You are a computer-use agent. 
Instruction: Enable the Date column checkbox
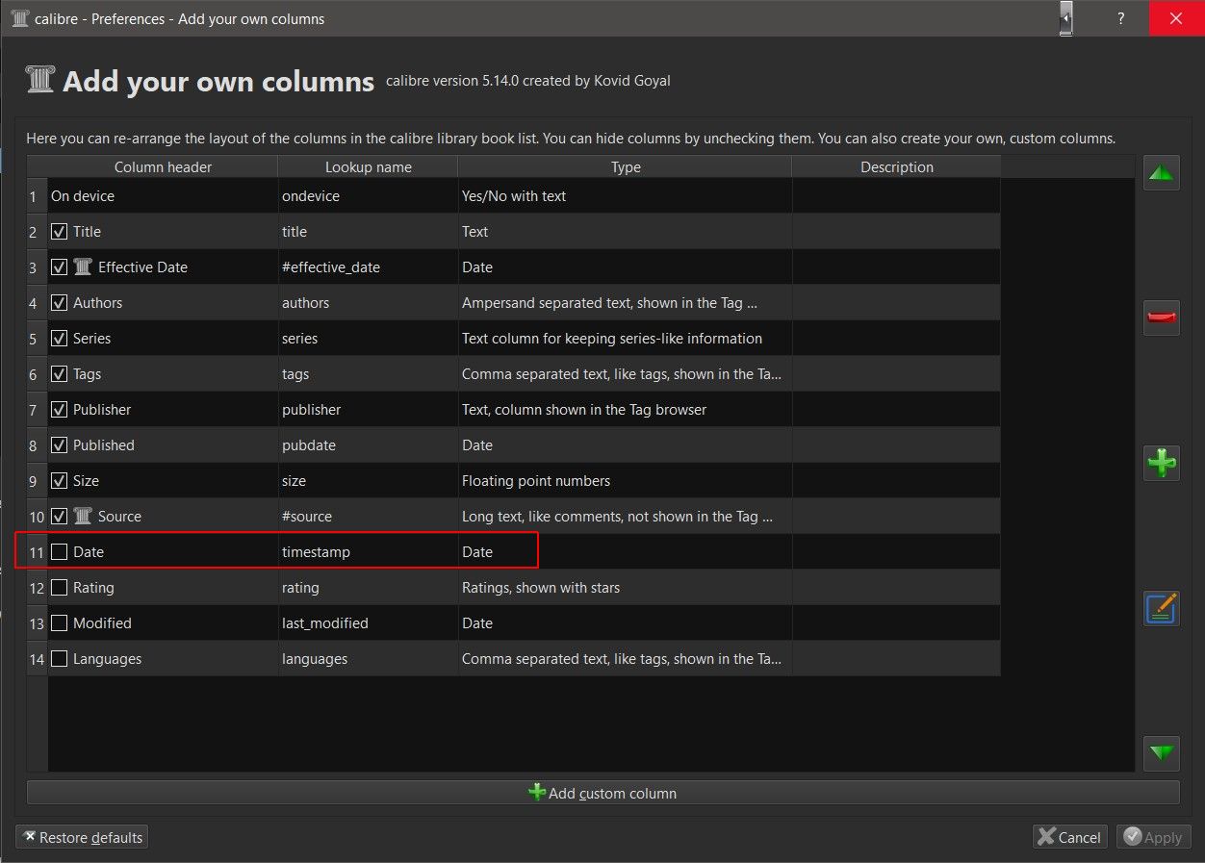tap(60, 552)
